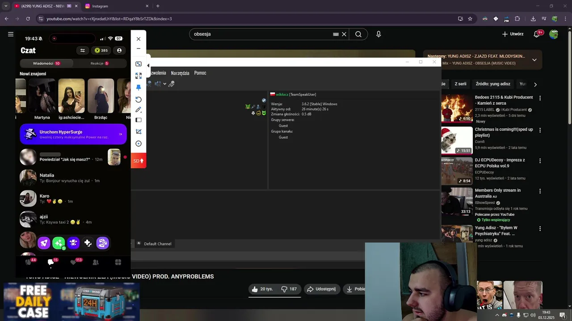Open chat with Natalia

(x=73, y=177)
